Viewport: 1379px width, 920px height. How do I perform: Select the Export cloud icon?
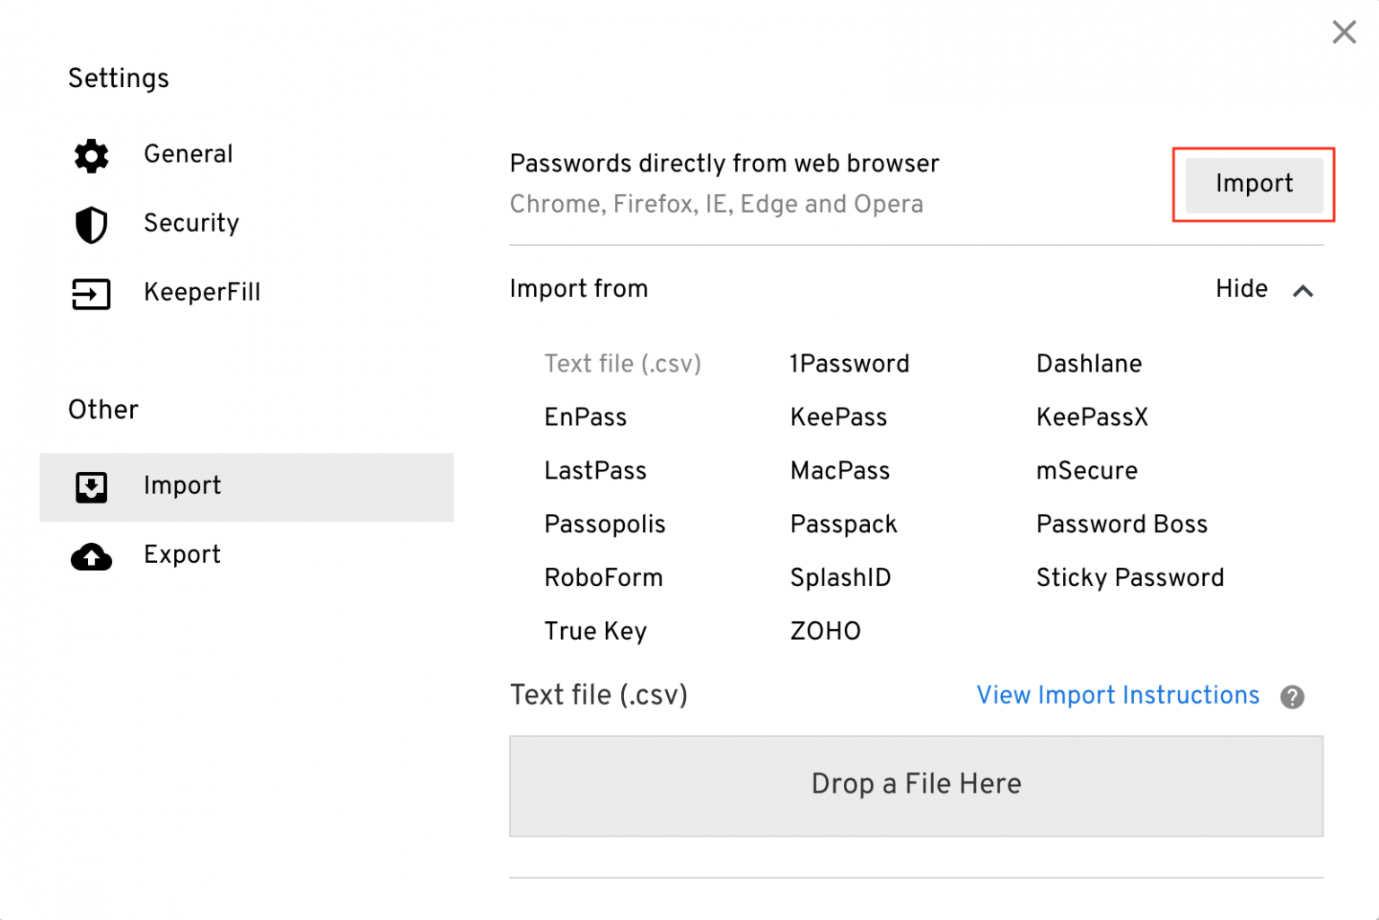coord(91,556)
